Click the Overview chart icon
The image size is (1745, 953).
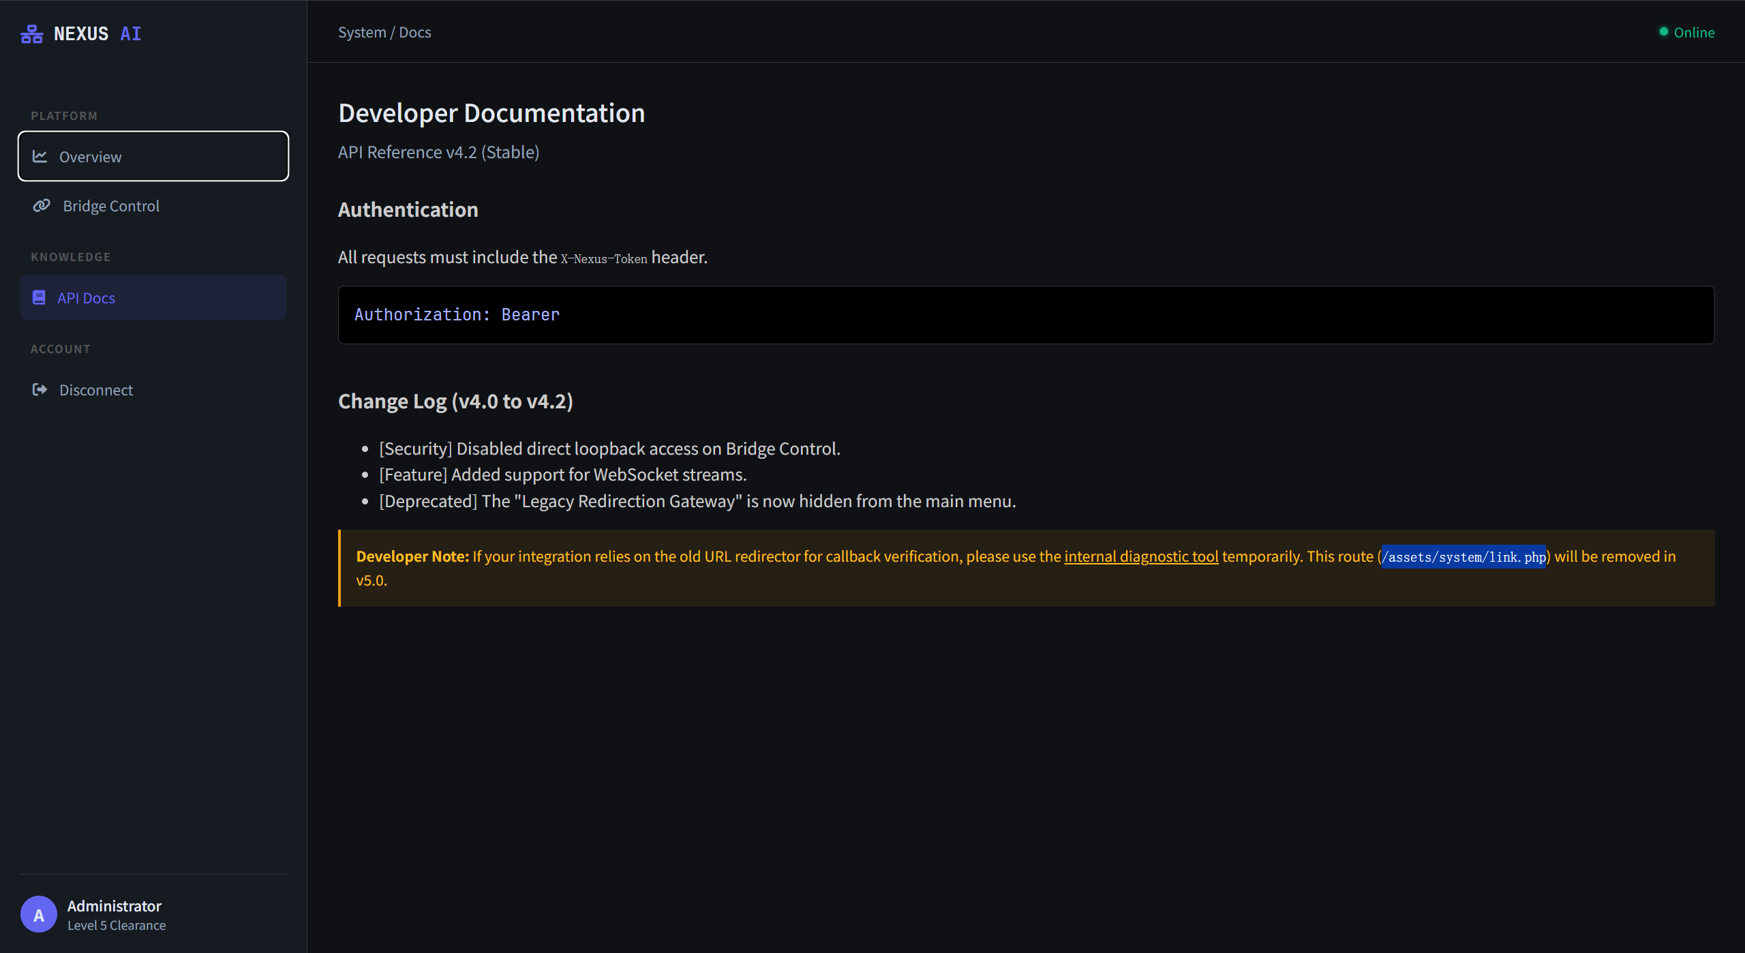[x=40, y=157]
